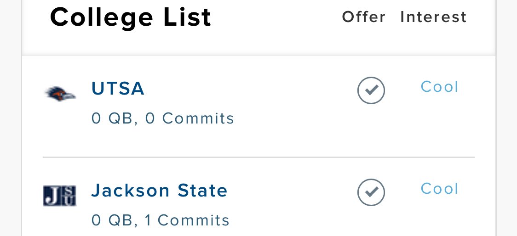Open the Jackson State college page
This screenshot has width=517, height=236.
pos(159,191)
